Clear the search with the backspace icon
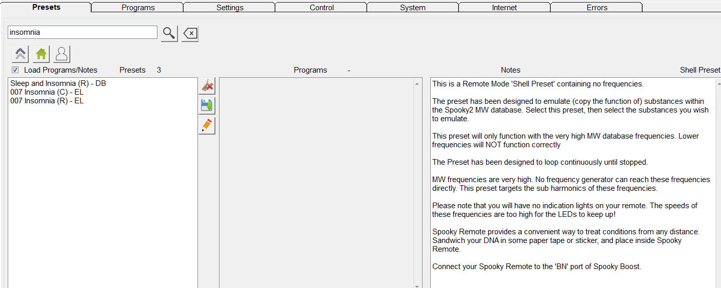This screenshot has width=721, height=288. (190, 33)
